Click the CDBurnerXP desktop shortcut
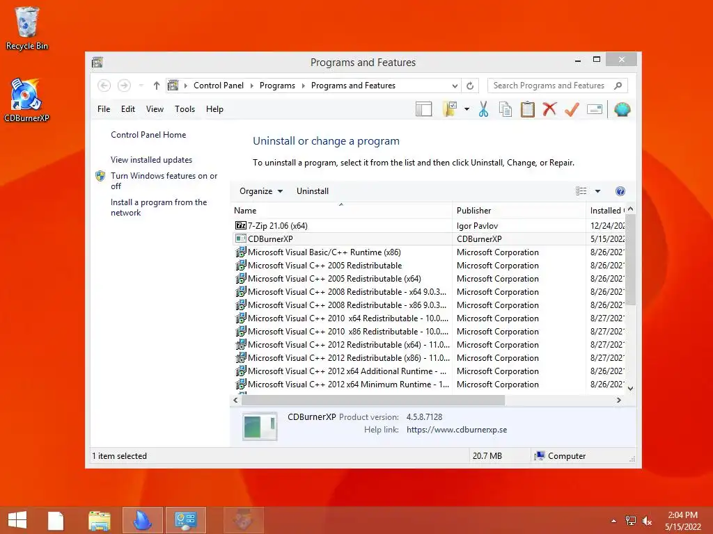The image size is (713, 534). click(x=26, y=100)
